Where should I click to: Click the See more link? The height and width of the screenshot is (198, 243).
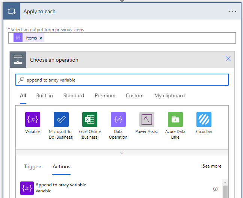212,166
